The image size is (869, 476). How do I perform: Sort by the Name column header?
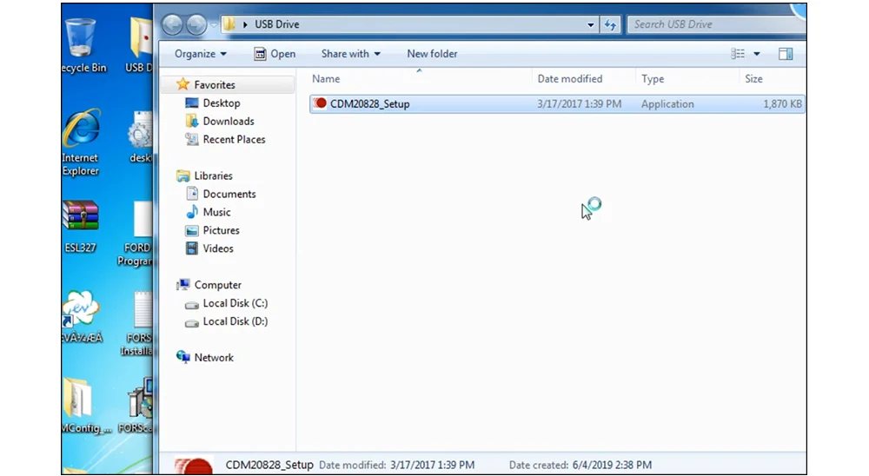(326, 79)
